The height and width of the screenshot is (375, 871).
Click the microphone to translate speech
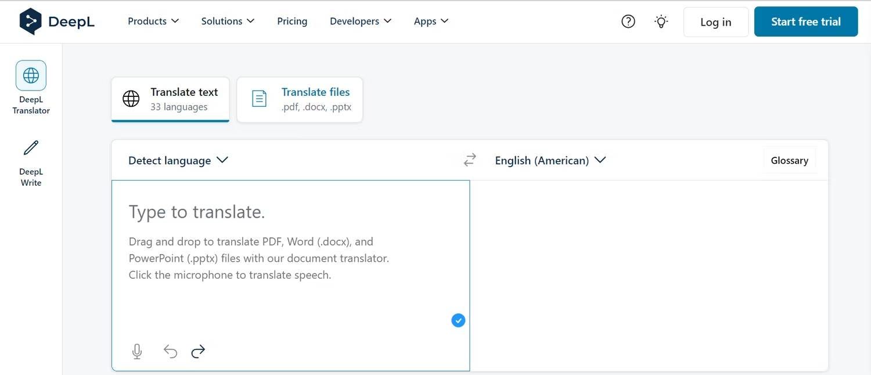coord(137,351)
